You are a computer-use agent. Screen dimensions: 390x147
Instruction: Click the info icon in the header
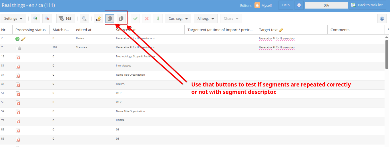pyautogui.click(x=299, y=5)
